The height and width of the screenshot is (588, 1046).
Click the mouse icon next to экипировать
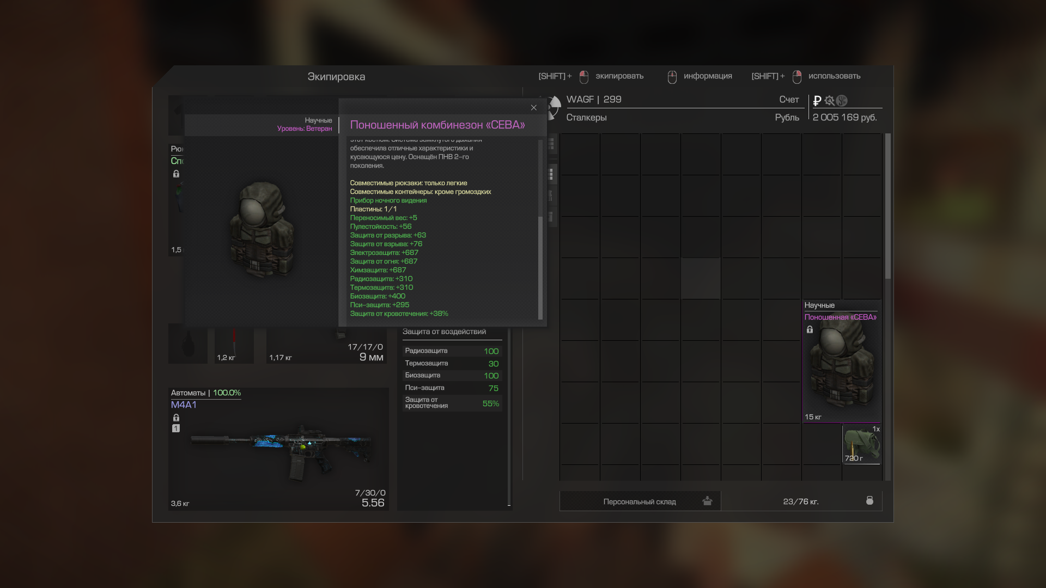[584, 77]
